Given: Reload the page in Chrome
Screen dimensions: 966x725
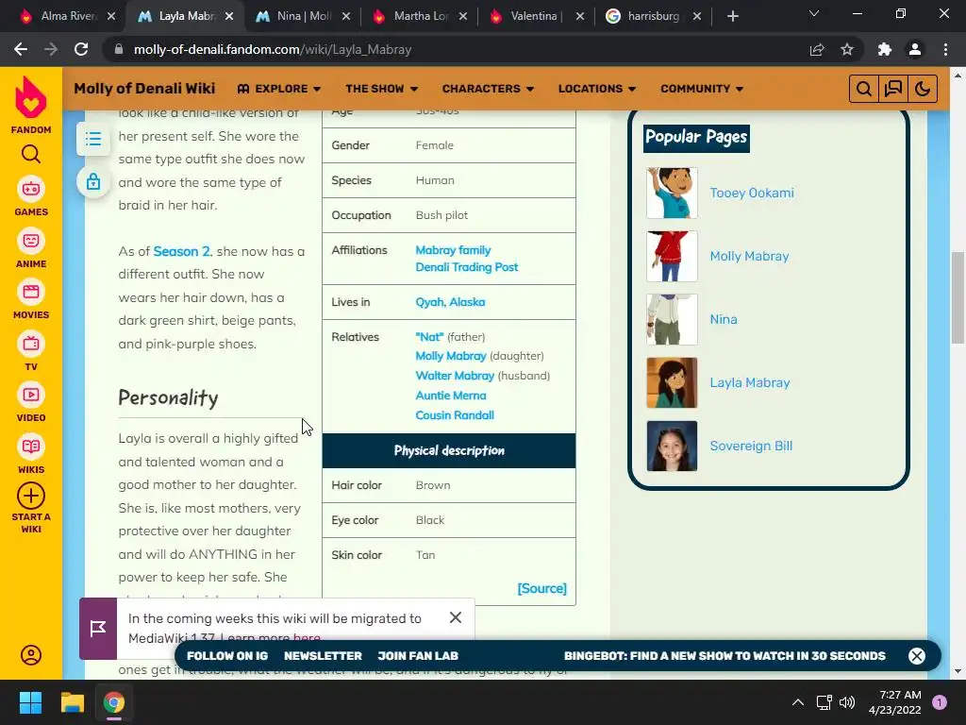Looking at the screenshot, I should point(81,49).
